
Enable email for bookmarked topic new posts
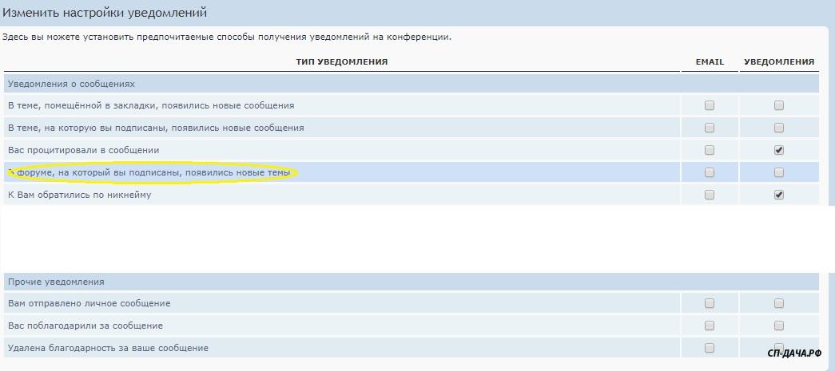[710, 105]
